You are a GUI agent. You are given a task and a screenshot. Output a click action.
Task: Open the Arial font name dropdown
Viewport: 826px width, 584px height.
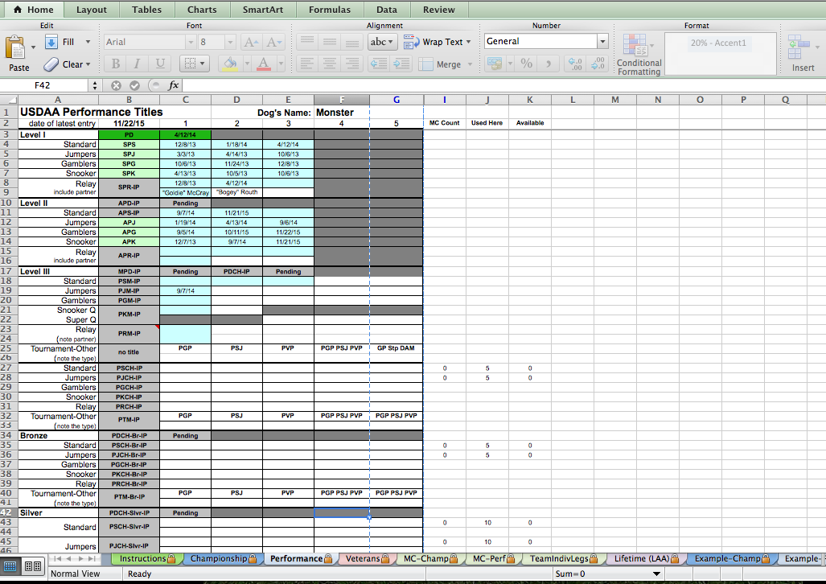coord(190,42)
